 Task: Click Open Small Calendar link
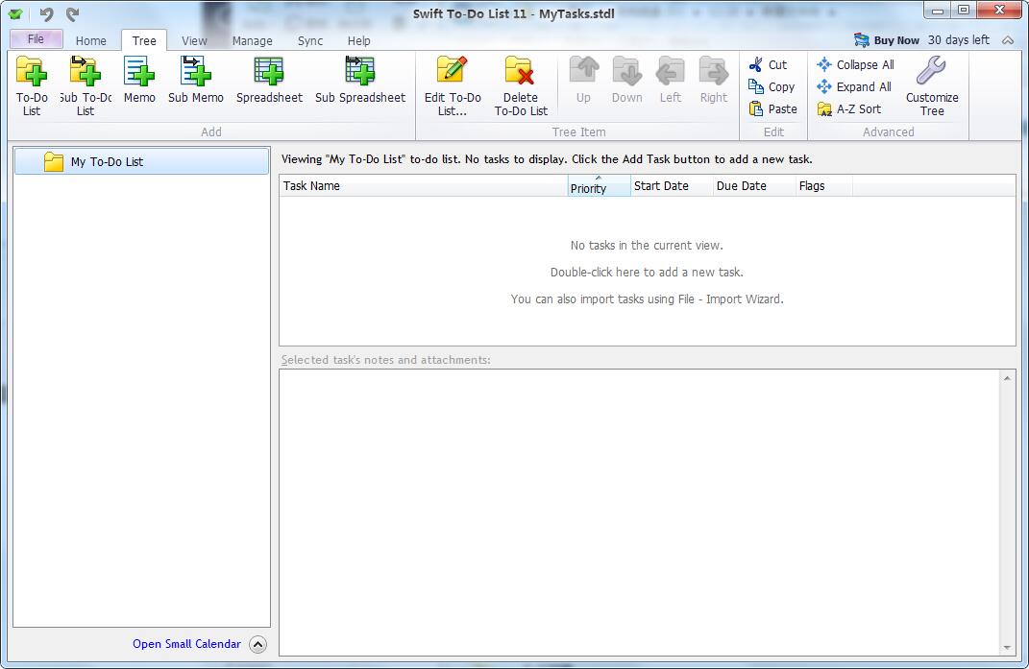[x=186, y=644]
